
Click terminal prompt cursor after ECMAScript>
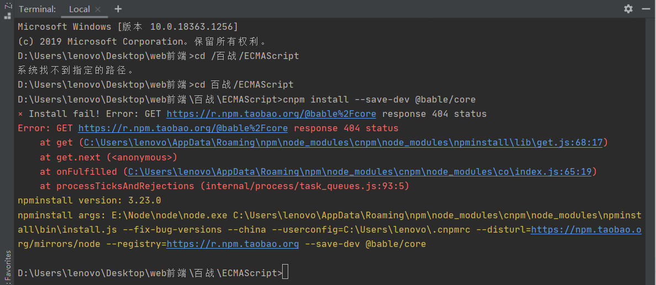point(285,273)
